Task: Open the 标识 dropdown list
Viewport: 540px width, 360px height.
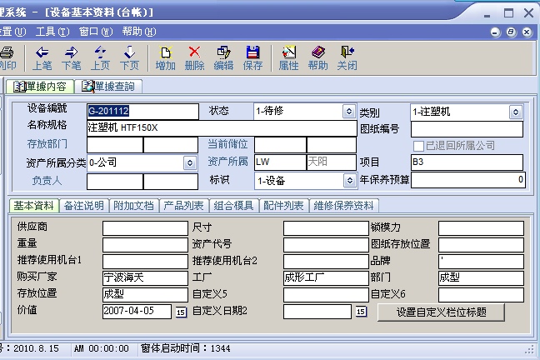Action: [348, 180]
